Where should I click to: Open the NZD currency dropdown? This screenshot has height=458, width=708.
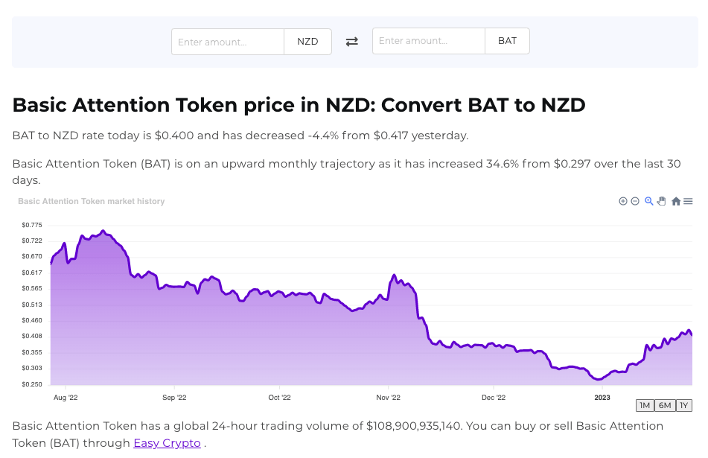(307, 42)
